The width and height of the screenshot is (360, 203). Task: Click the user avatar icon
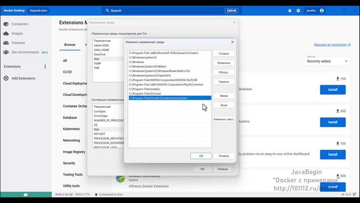point(322,11)
